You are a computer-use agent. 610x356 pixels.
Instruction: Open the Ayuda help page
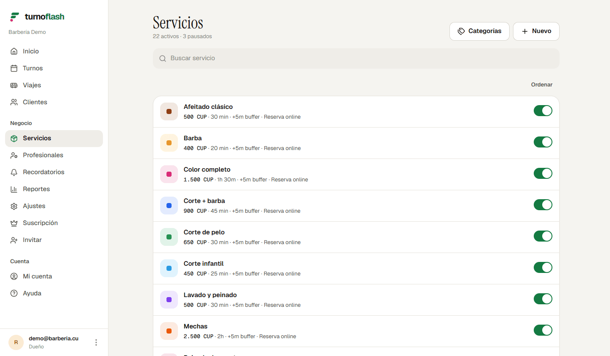[x=54, y=294]
